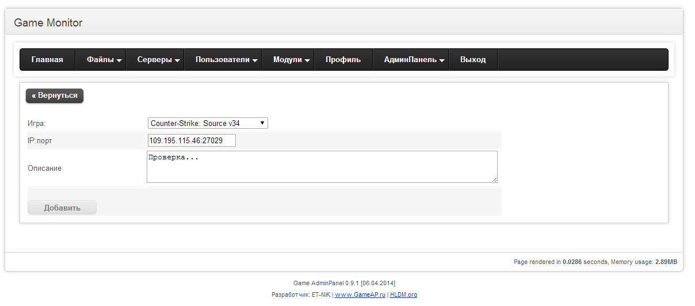Screen dimensions: 695x306
Task: Expand the Файлы dropdown menu
Action: (x=104, y=60)
